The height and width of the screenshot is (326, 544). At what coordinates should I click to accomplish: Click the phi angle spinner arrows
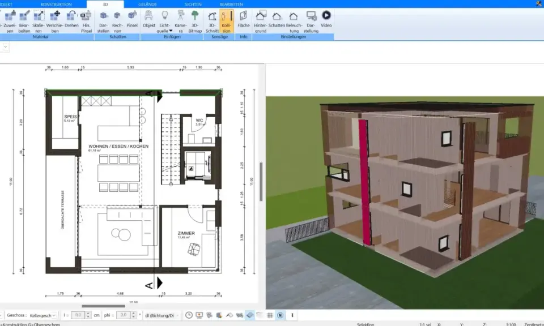point(134,315)
